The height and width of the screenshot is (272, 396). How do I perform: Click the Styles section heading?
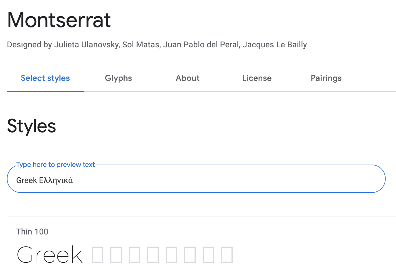(31, 126)
